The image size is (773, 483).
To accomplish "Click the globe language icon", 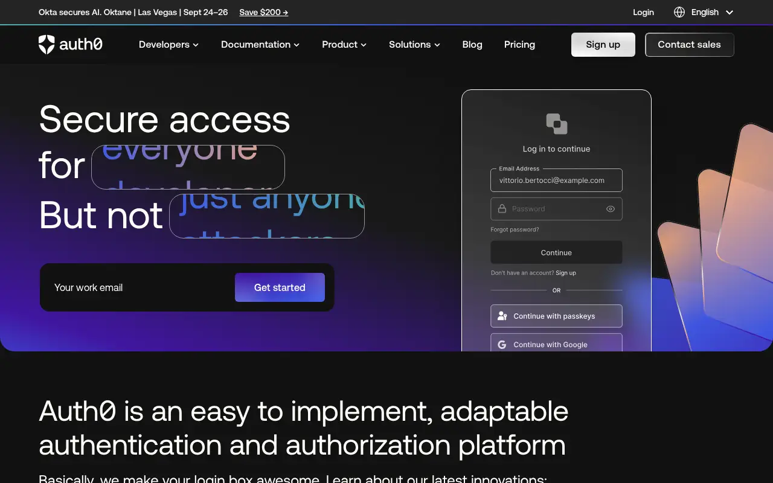I will pos(679,12).
